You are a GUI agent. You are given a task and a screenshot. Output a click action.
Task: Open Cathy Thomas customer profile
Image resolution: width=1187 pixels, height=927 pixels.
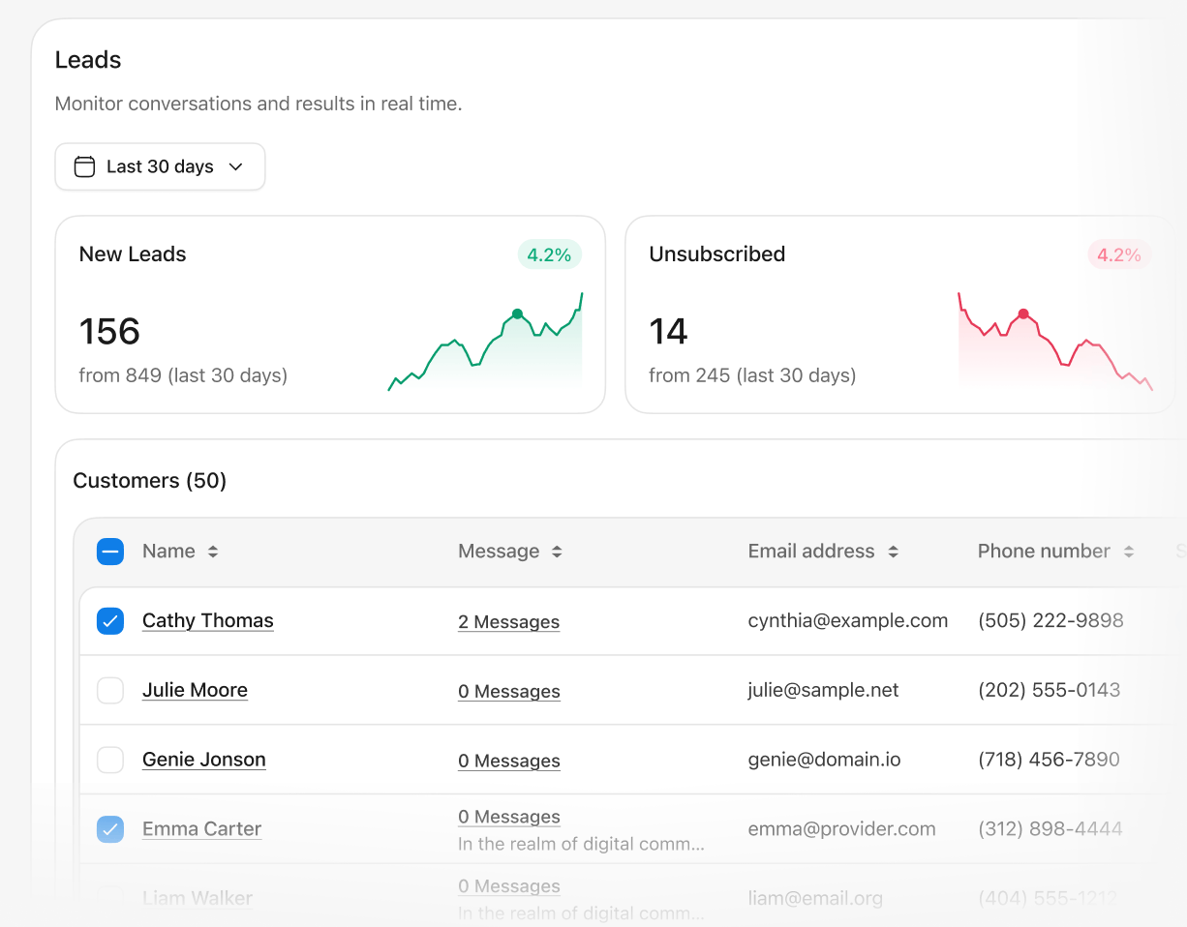coord(208,621)
